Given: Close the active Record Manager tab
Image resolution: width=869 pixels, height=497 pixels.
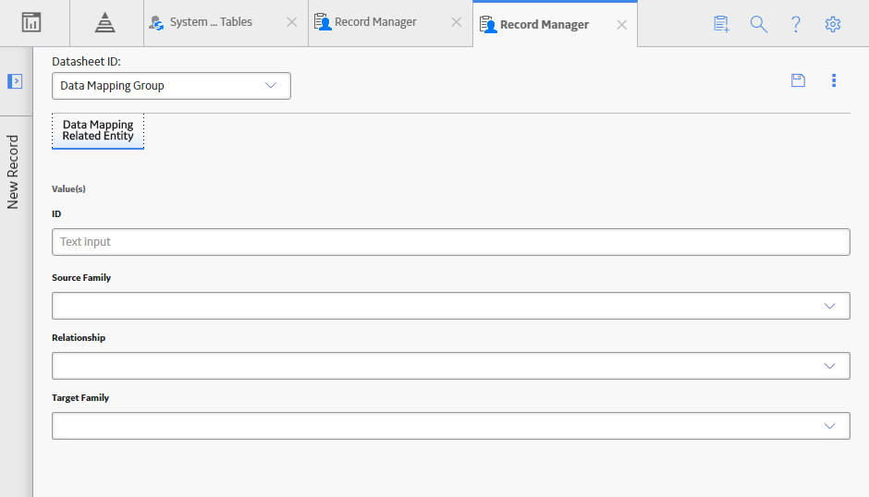Looking at the screenshot, I should (622, 25).
